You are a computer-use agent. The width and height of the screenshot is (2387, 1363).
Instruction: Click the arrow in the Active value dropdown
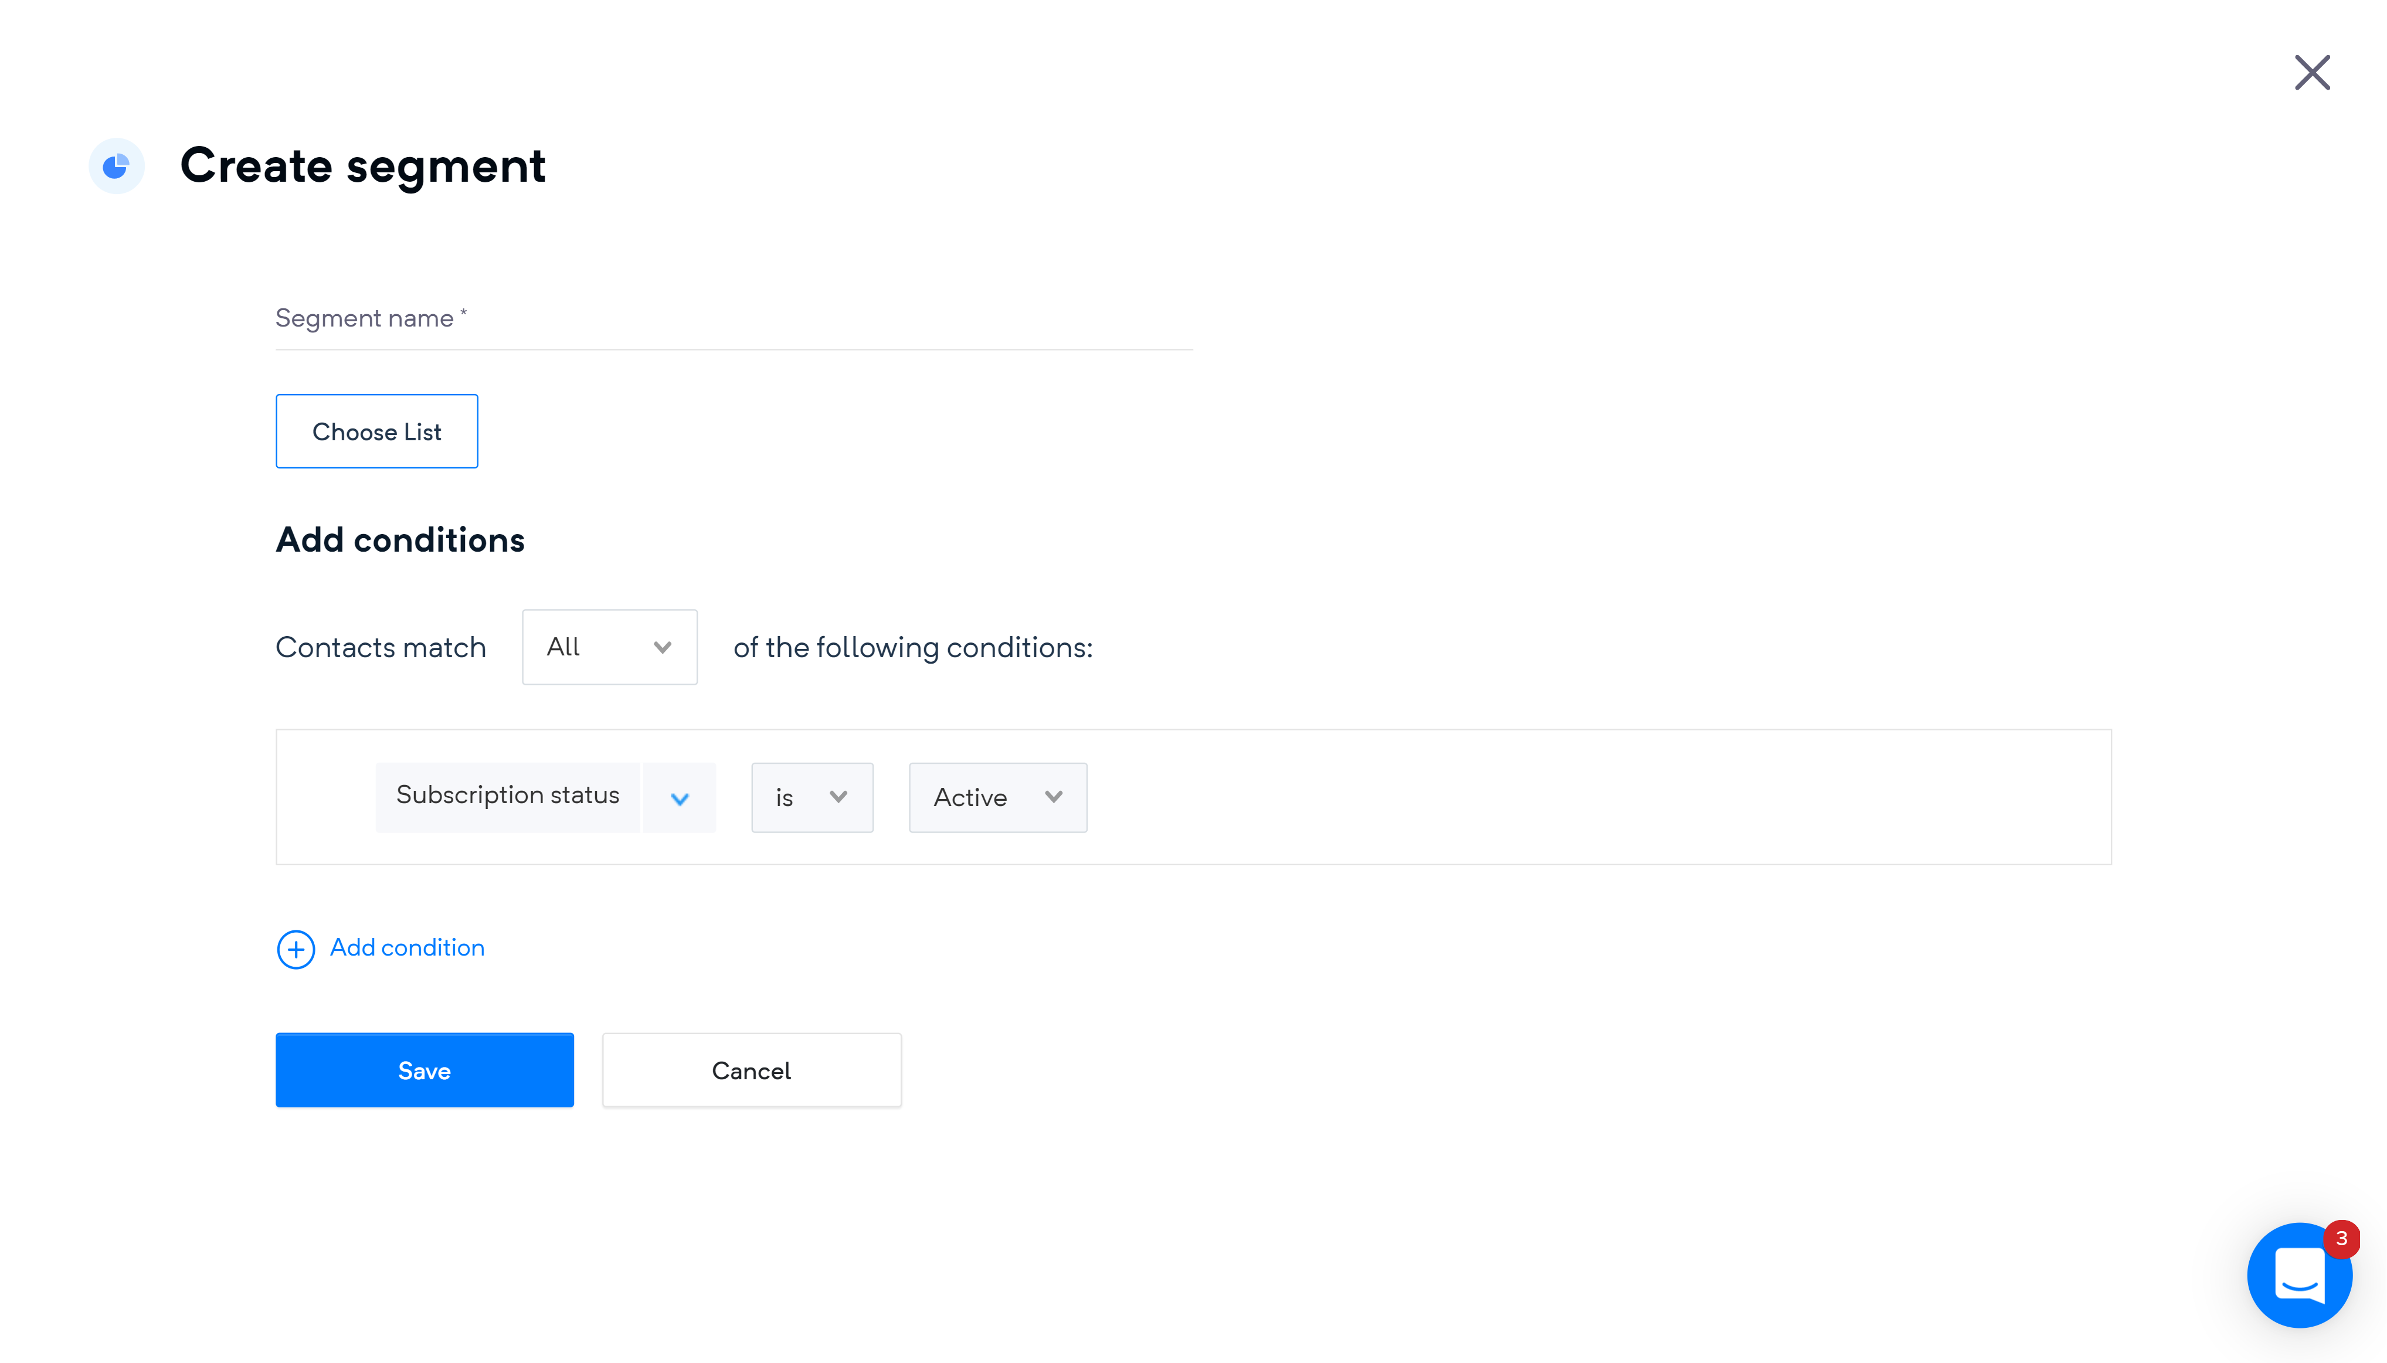point(1053,798)
